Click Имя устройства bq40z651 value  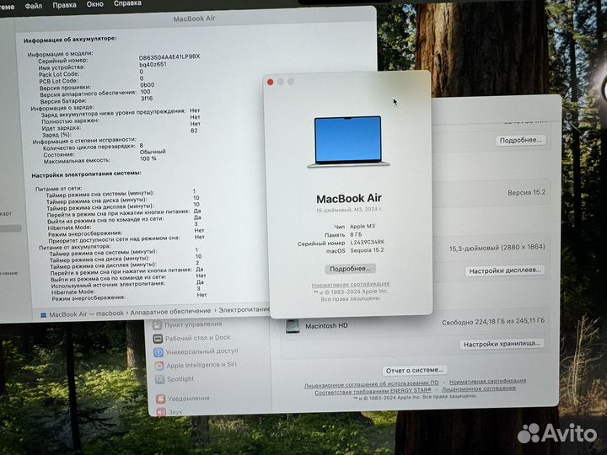[x=153, y=64]
